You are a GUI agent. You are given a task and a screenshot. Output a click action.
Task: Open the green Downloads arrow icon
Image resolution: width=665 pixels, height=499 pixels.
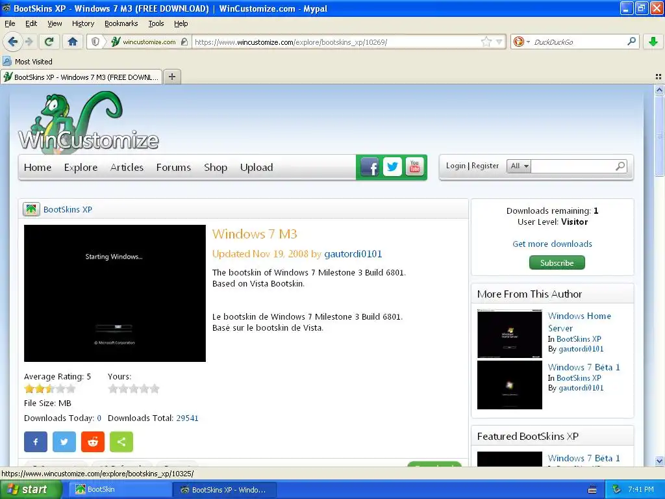(x=653, y=42)
